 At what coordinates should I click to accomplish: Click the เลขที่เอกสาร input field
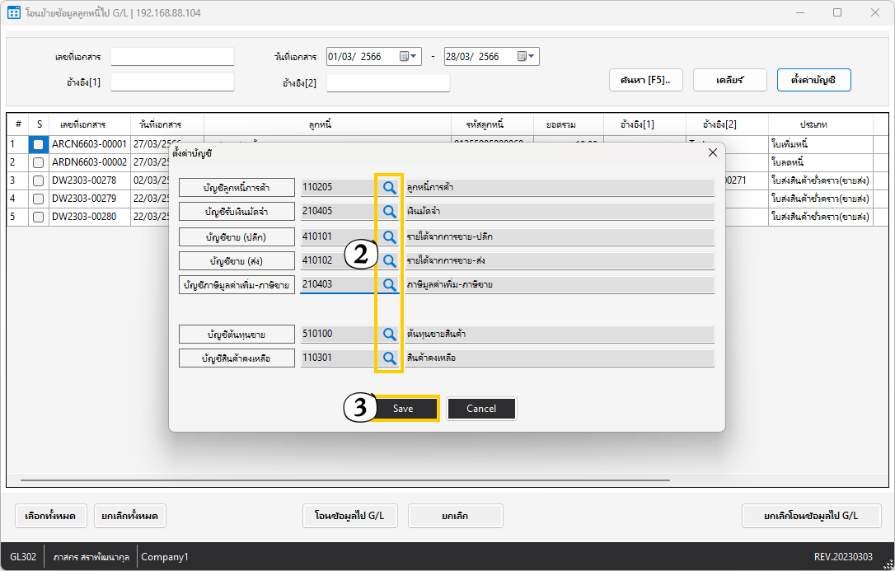172,57
